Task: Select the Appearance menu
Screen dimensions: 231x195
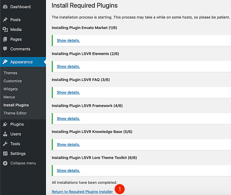Action: (x=23, y=62)
